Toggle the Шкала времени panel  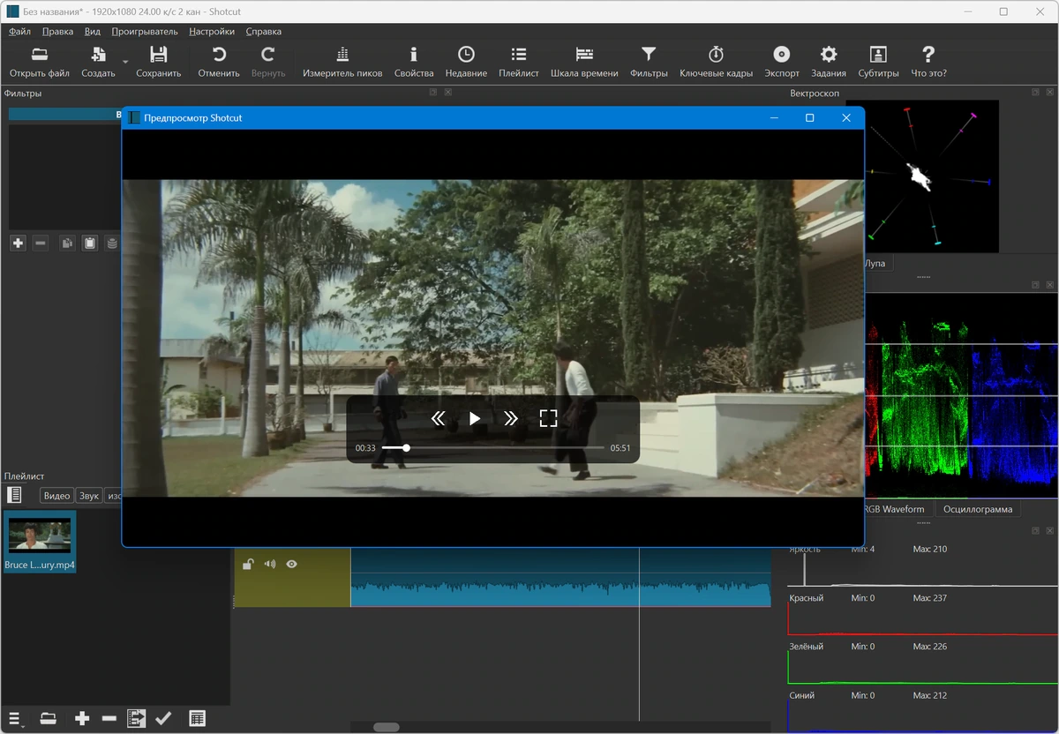[x=584, y=62]
